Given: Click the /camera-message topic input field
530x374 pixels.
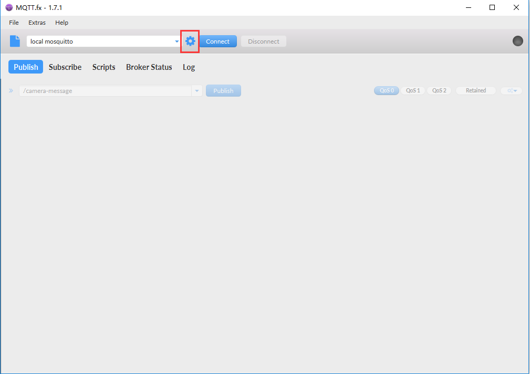Looking at the screenshot, I should (x=105, y=91).
